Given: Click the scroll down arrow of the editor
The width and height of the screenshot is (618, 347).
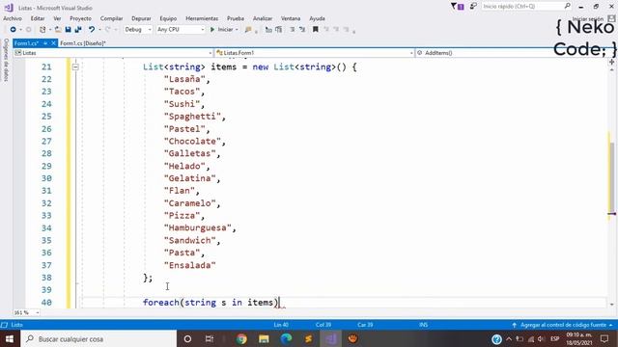Looking at the screenshot, I should point(611,305).
